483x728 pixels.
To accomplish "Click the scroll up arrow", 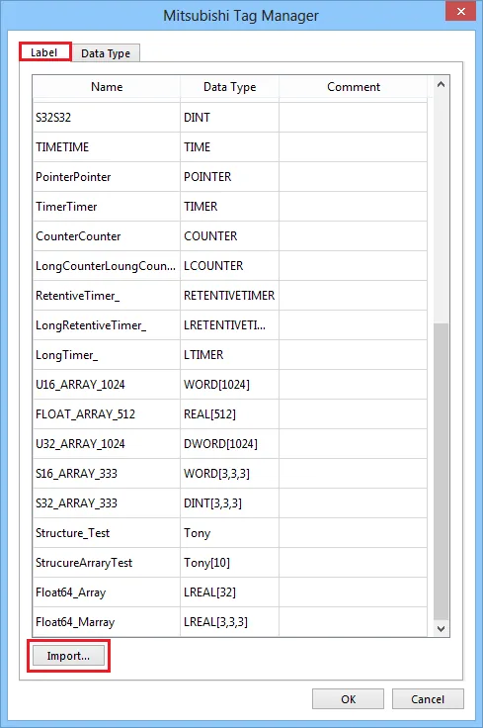I will pyautogui.click(x=441, y=84).
